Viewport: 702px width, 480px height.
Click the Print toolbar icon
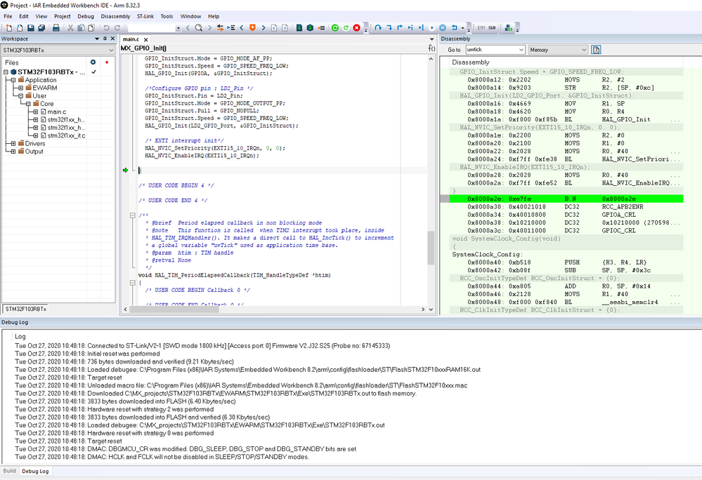point(56,27)
